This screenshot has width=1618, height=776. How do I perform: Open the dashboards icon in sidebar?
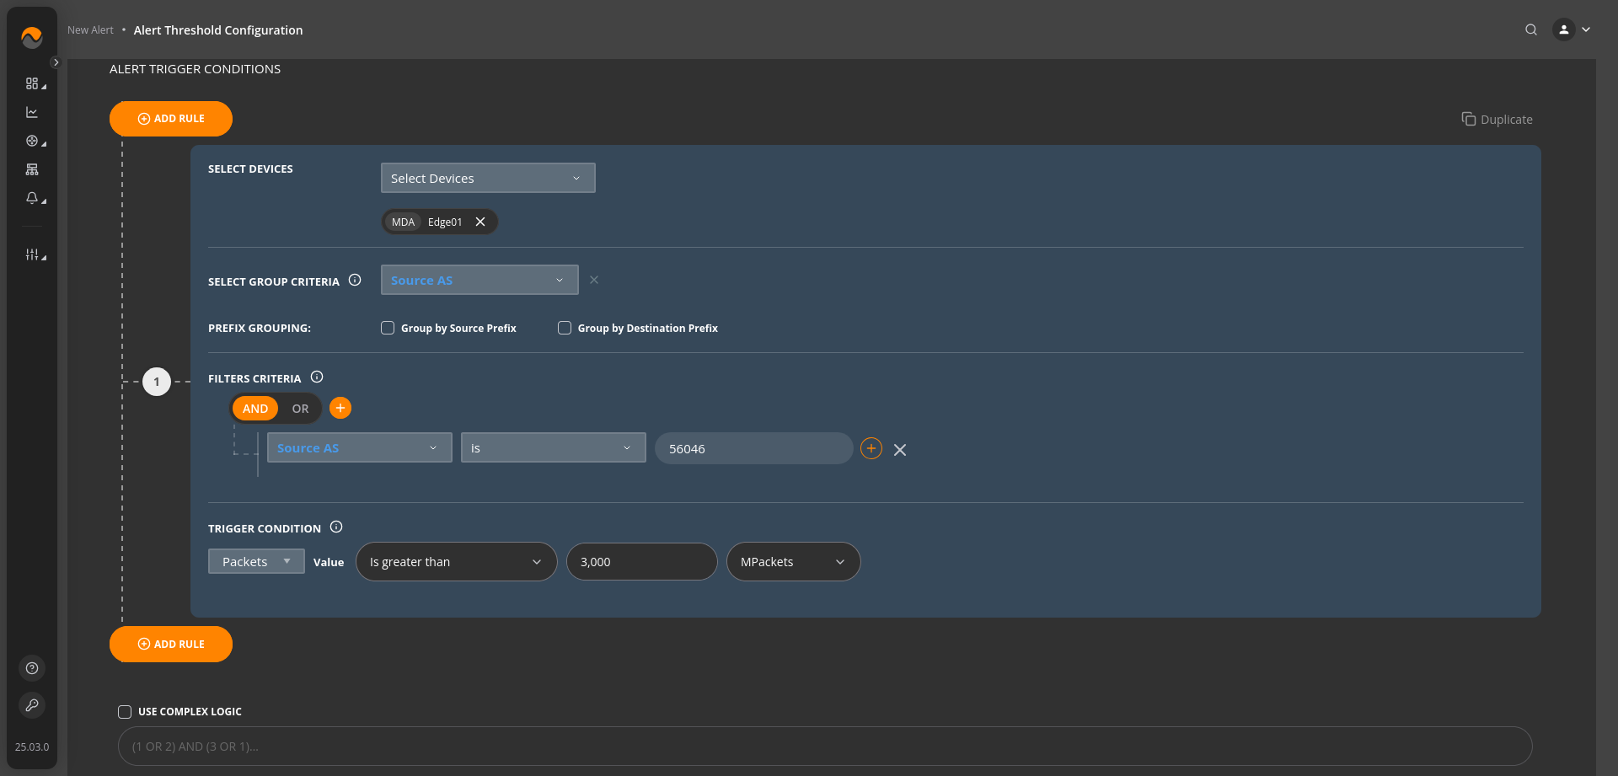point(32,83)
